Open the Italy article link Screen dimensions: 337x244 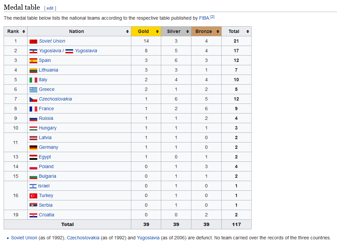tap(43, 80)
